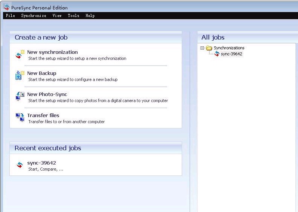Image resolution: width=298 pixels, height=212 pixels.
Task: Start the New synchronization wizard via its title
Action: point(52,52)
